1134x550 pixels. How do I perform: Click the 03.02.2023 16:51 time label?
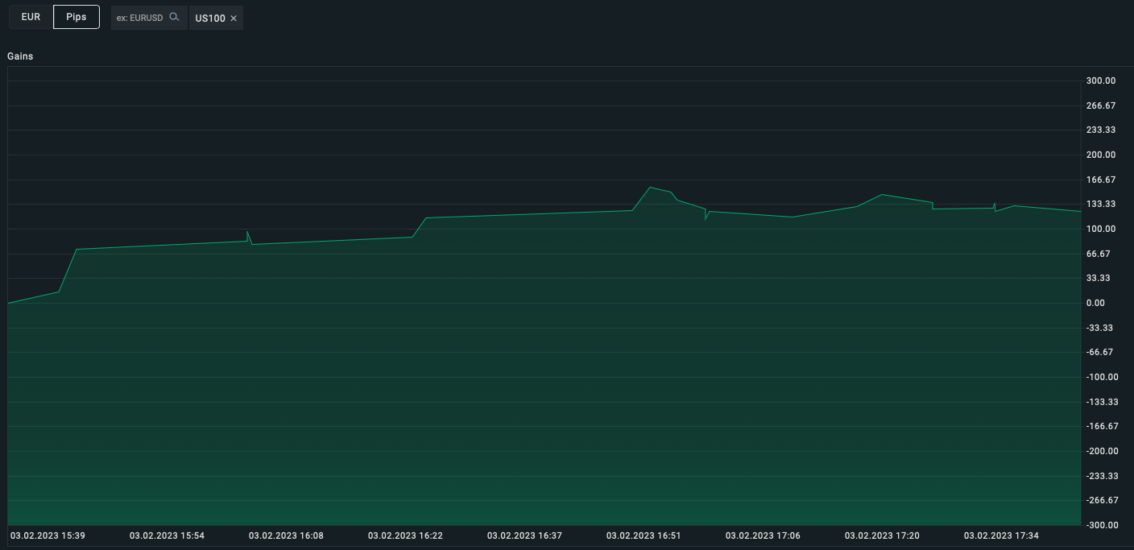(x=644, y=536)
